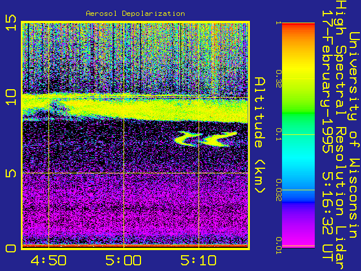Click the red ground-level band at 0 km
This screenshot has height=271, width=361.
tap(135, 246)
